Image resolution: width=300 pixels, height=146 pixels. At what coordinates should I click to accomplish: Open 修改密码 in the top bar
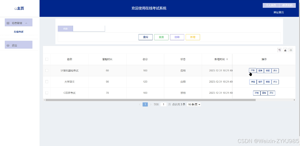click(287, 5)
